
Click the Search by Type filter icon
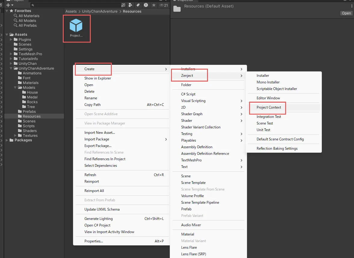coord(131,5)
